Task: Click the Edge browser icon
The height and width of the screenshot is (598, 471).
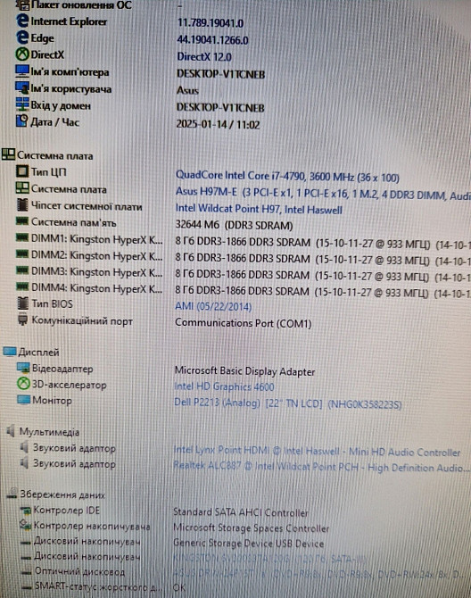Action: click(22, 37)
